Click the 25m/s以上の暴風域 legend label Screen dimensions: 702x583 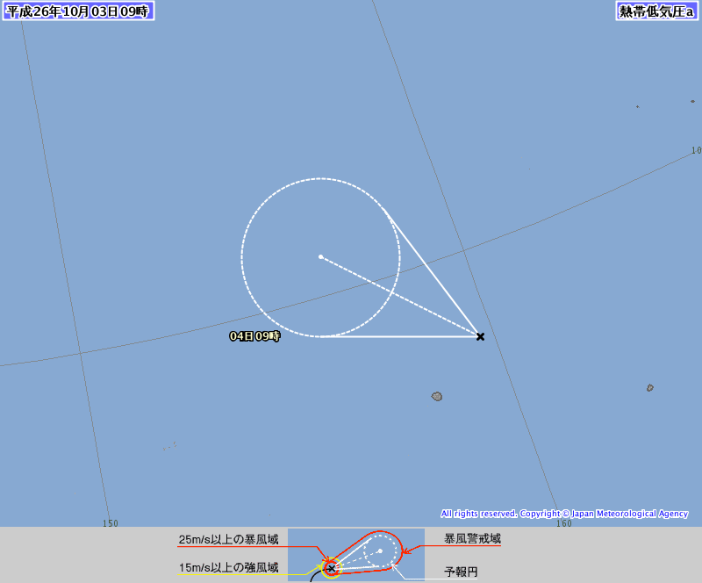(228, 539)
